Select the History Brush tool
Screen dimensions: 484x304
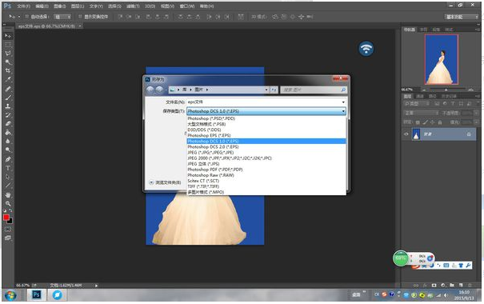pyautogui.click(x=8, y=115)
